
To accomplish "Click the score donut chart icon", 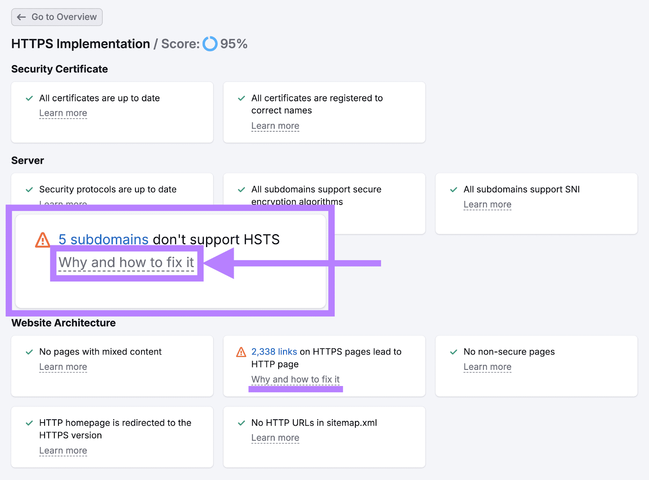I will (210, 44).
